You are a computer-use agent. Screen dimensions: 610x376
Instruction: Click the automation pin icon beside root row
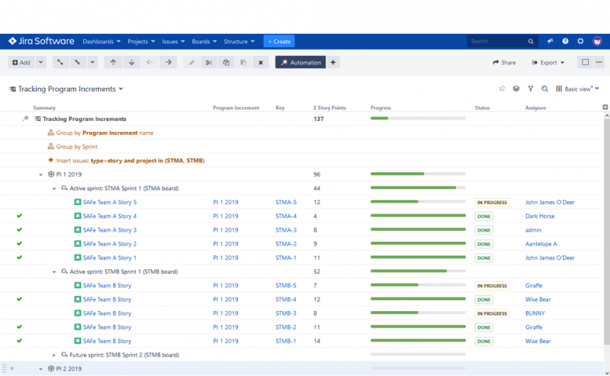coord(25,119)
